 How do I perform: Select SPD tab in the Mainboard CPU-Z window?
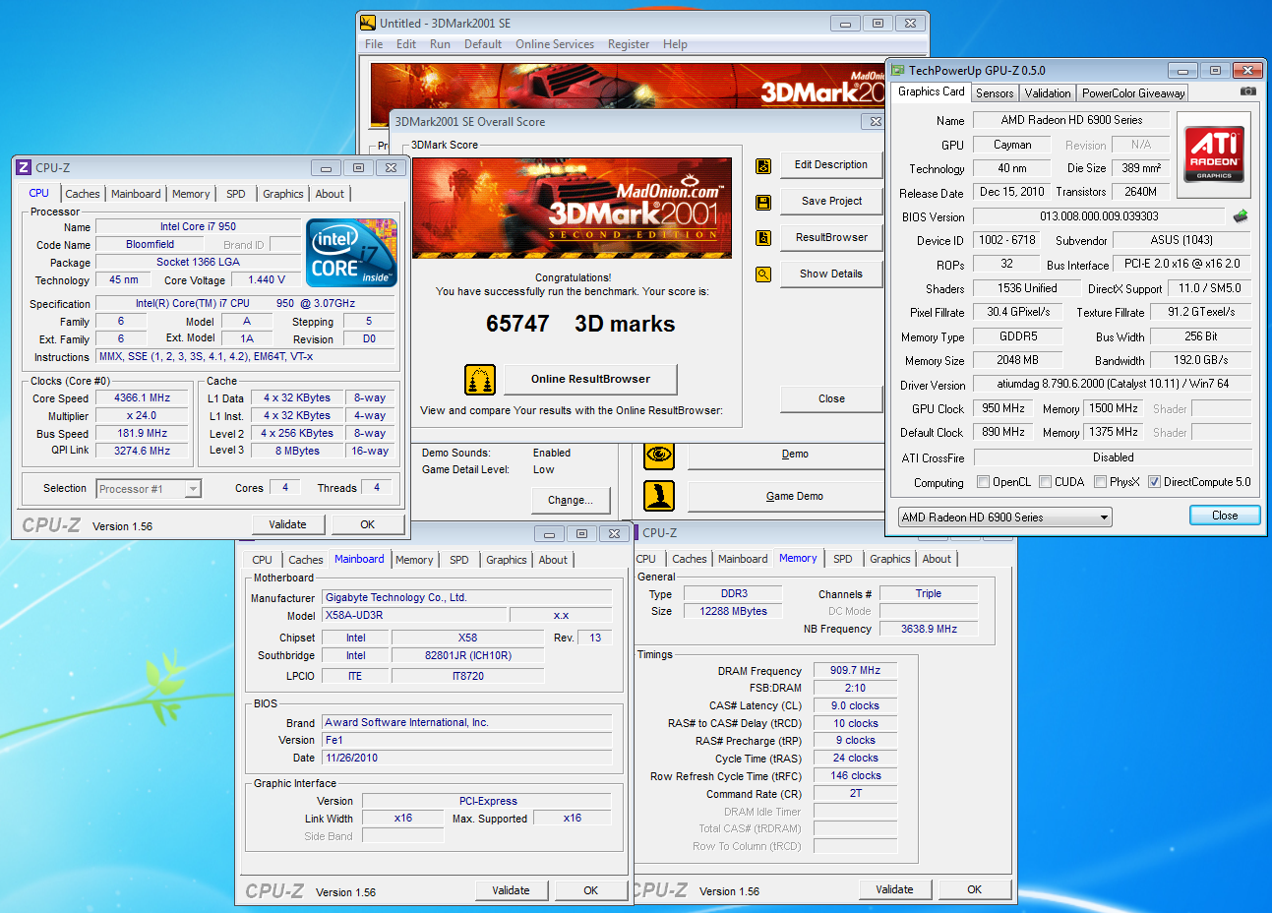point(459,560)
